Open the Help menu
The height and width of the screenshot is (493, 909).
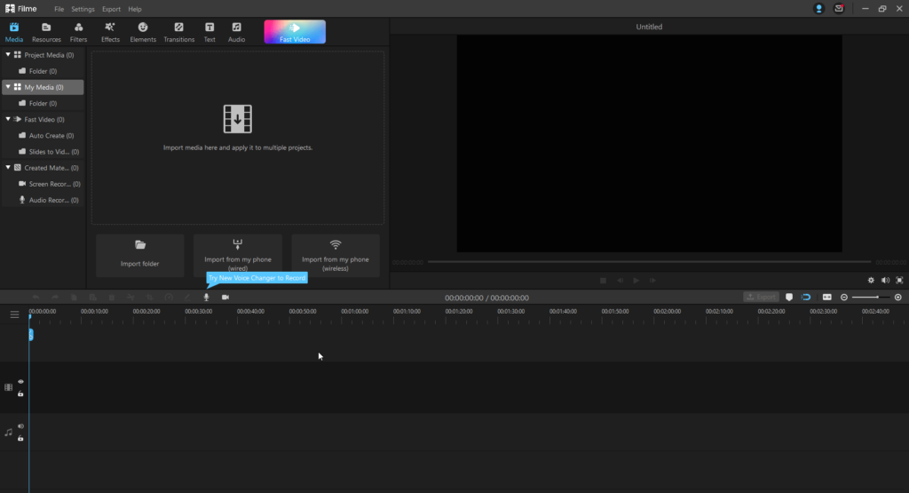pyautogui.click(x=135, y=9)
